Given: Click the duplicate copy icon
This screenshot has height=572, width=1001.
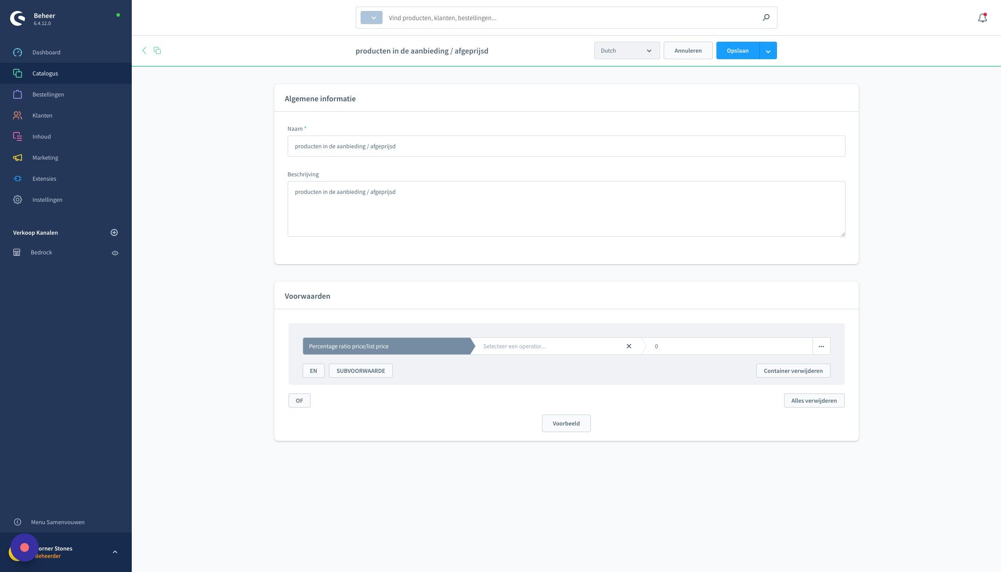Looking at the screenshot, I should pos(157,50).
